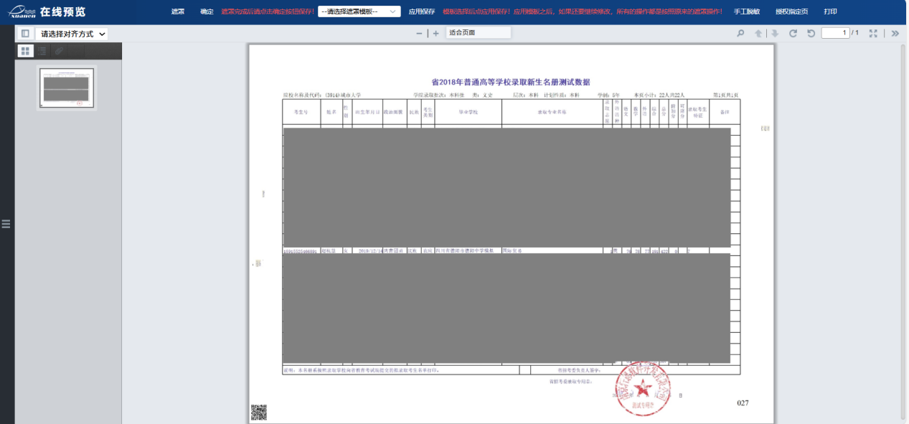Show attachments in sidebar
Viewport: 909px width, 424px height.
tap(60, 51)
